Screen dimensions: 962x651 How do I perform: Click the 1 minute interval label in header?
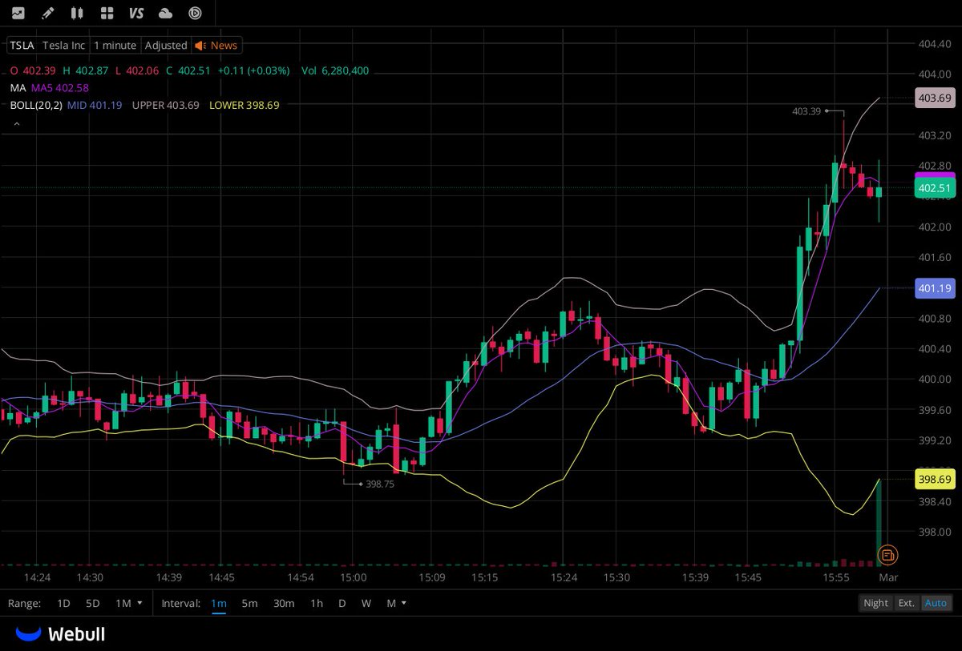tap(115, 46)
